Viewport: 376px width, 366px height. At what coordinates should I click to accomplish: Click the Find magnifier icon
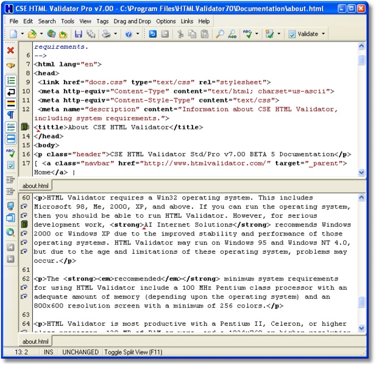click(219, 34)
